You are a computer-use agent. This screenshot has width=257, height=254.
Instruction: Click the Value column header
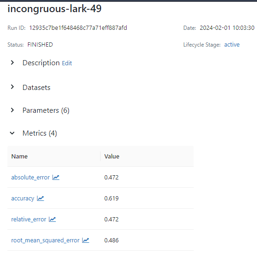pos(112,157)
